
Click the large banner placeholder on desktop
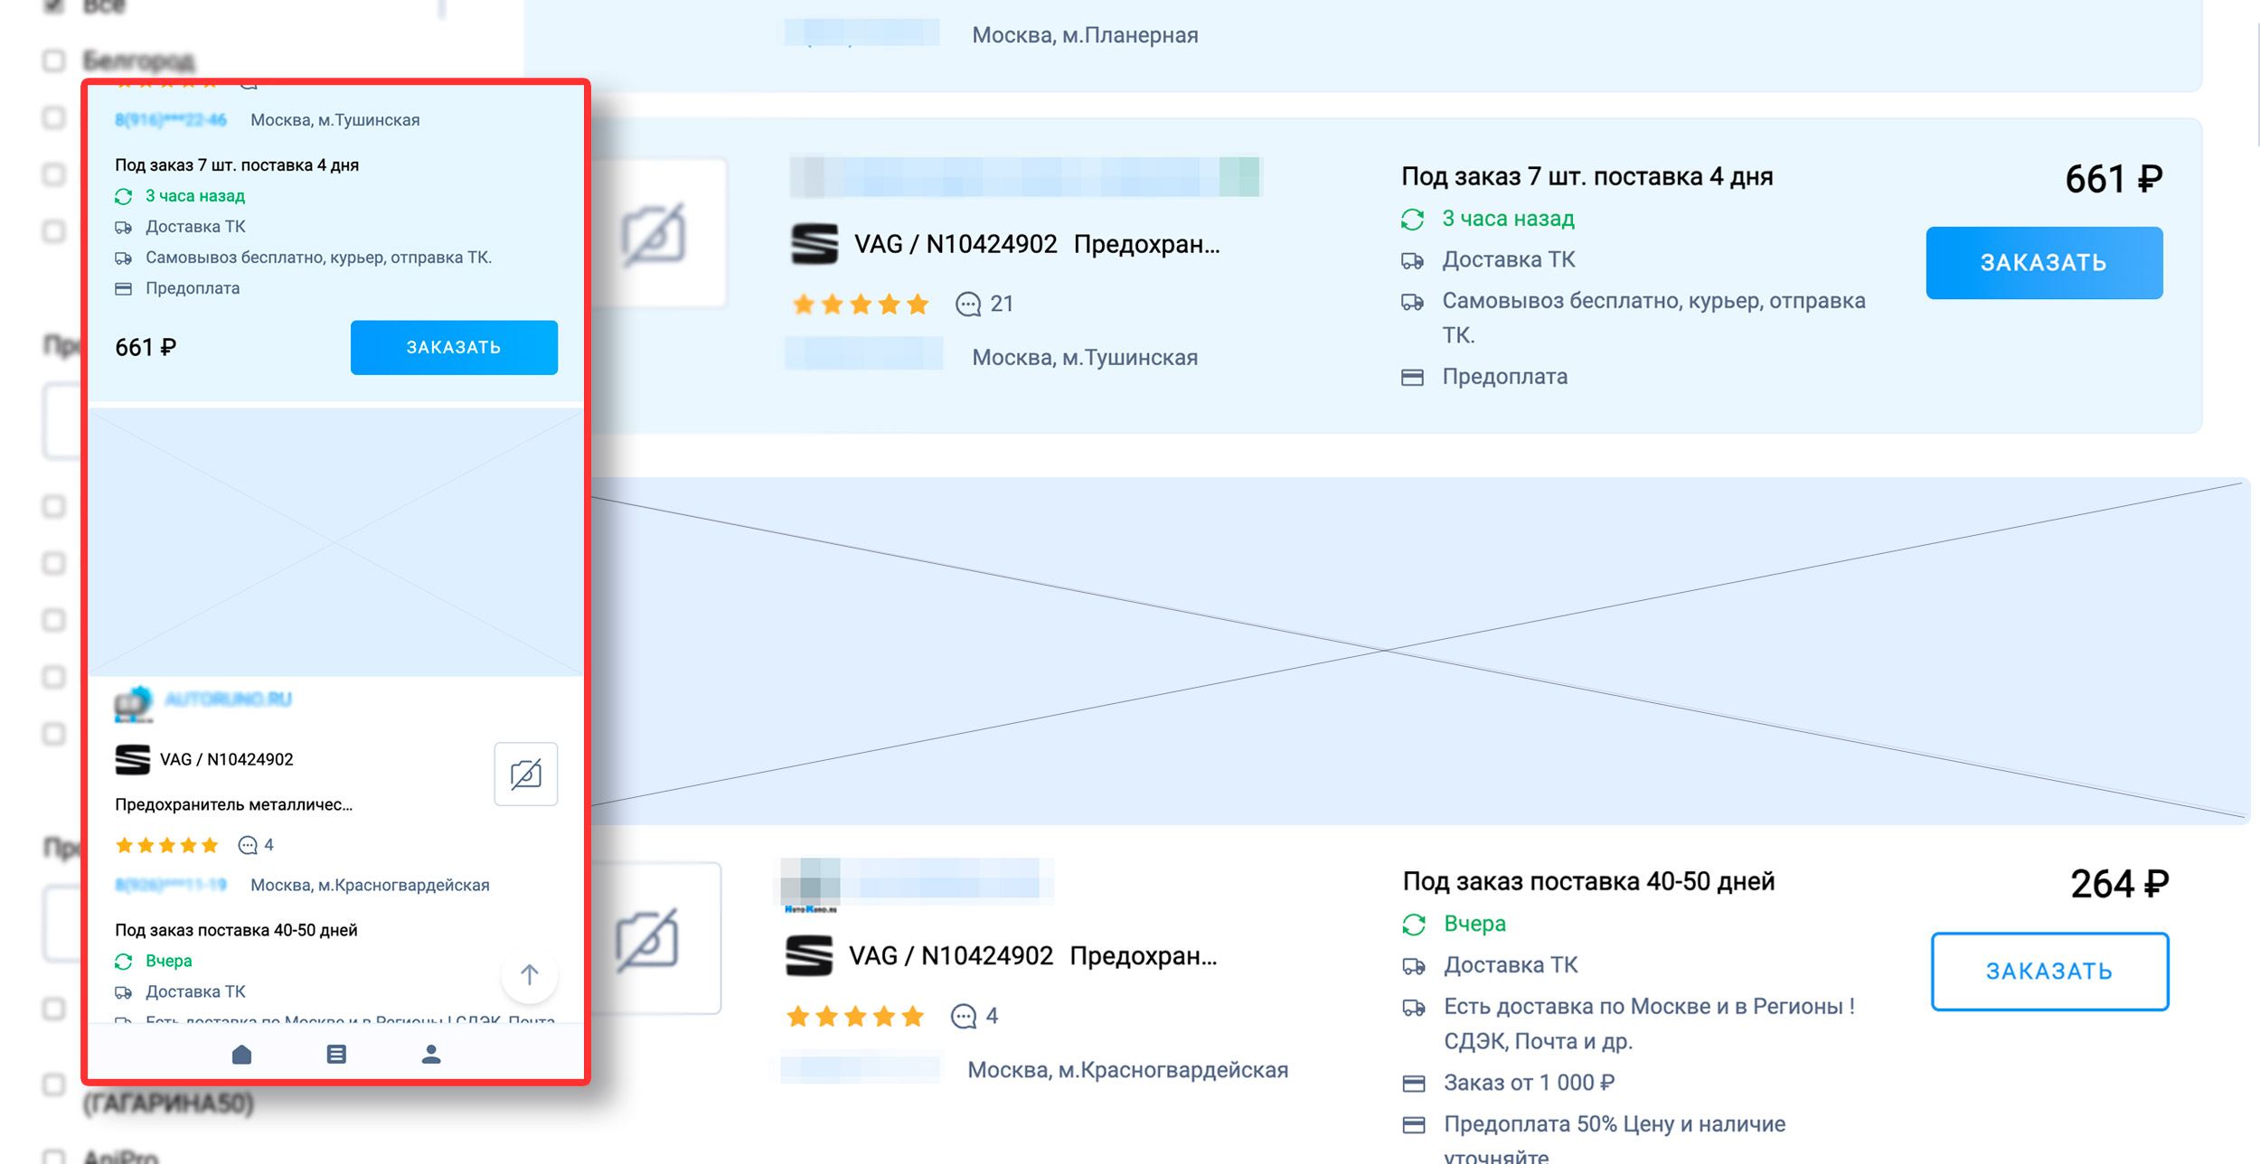click(x=1419, y=651)
